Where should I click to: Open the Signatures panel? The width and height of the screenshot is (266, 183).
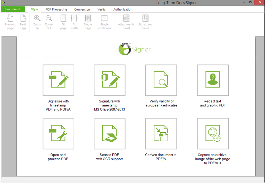pyautogui.click(x=145, y=22)
